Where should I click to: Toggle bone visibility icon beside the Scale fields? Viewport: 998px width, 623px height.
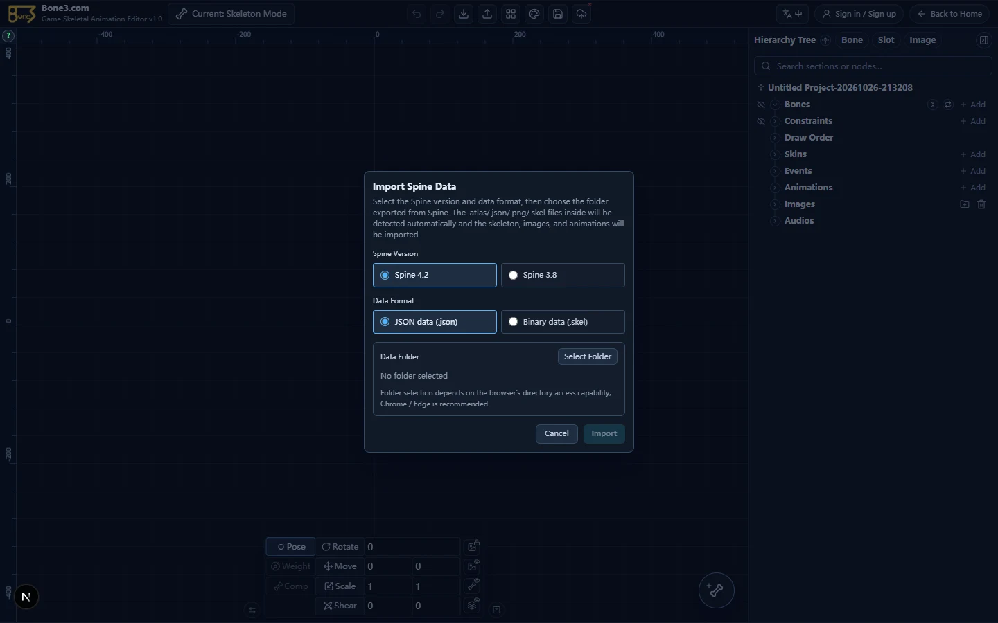coord(473,586)
